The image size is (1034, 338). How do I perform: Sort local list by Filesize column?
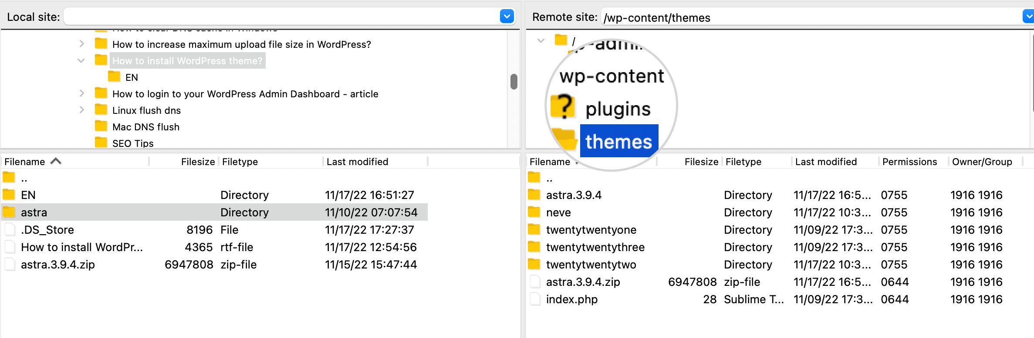coord(198,162)
